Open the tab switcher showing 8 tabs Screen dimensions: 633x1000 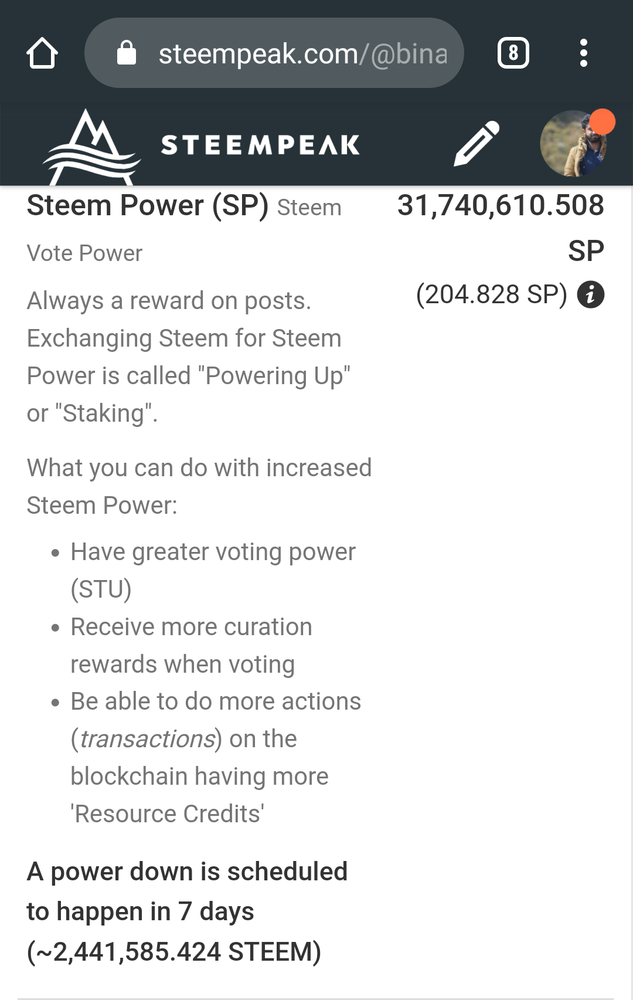click(x=513, y=53)
